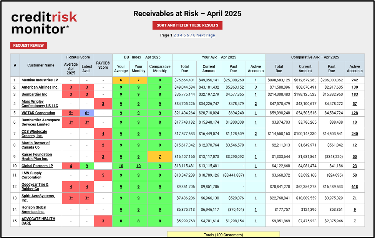Open Horizon Global Americas Inc. link
This screenshot has width=375, height=238.
pos(34,210)
